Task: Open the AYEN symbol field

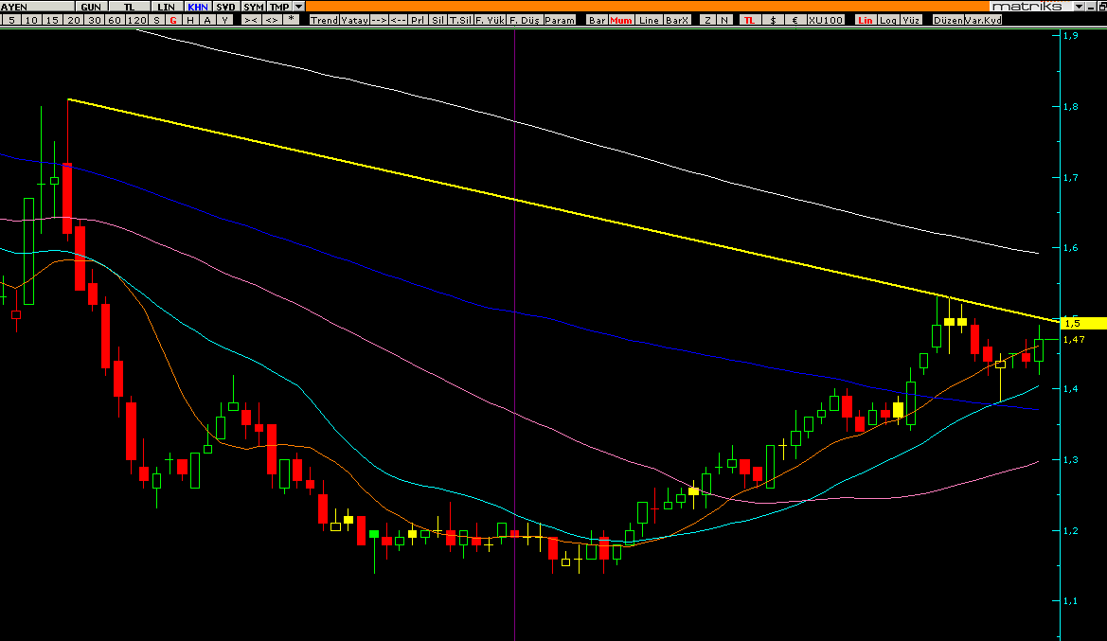Action: point(37,7)
